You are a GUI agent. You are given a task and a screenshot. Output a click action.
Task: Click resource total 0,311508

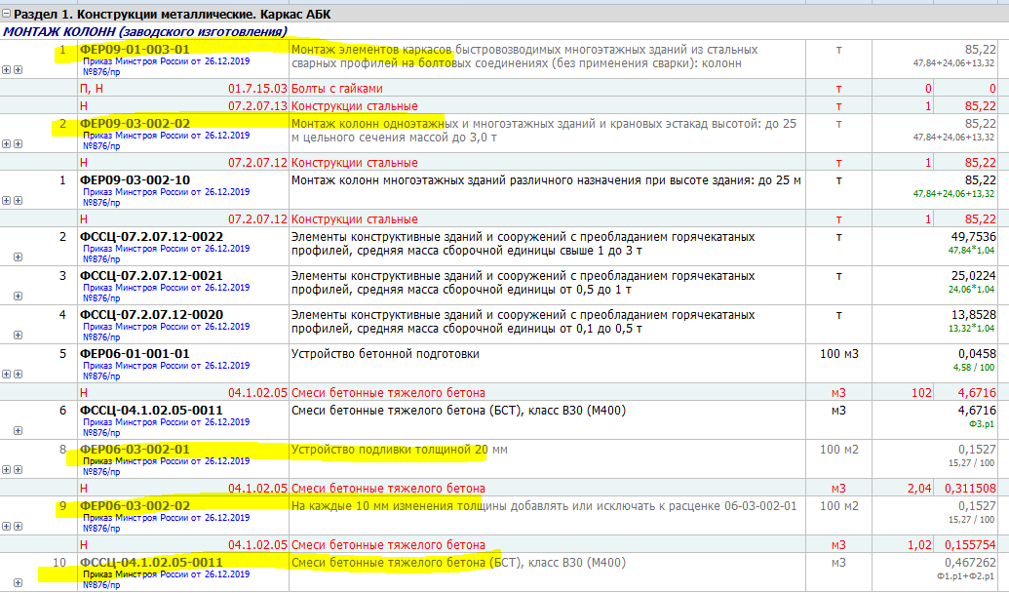(x=970, y=488)
